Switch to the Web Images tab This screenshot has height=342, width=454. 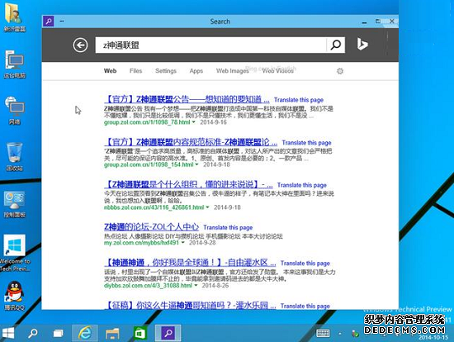(232, 71)
